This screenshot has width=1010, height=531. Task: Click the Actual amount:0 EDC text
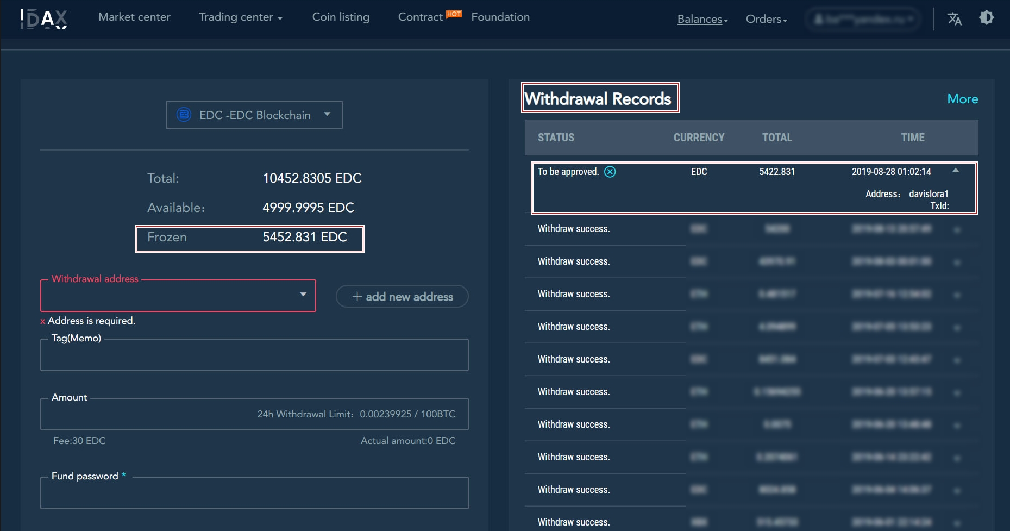point(408,441)
